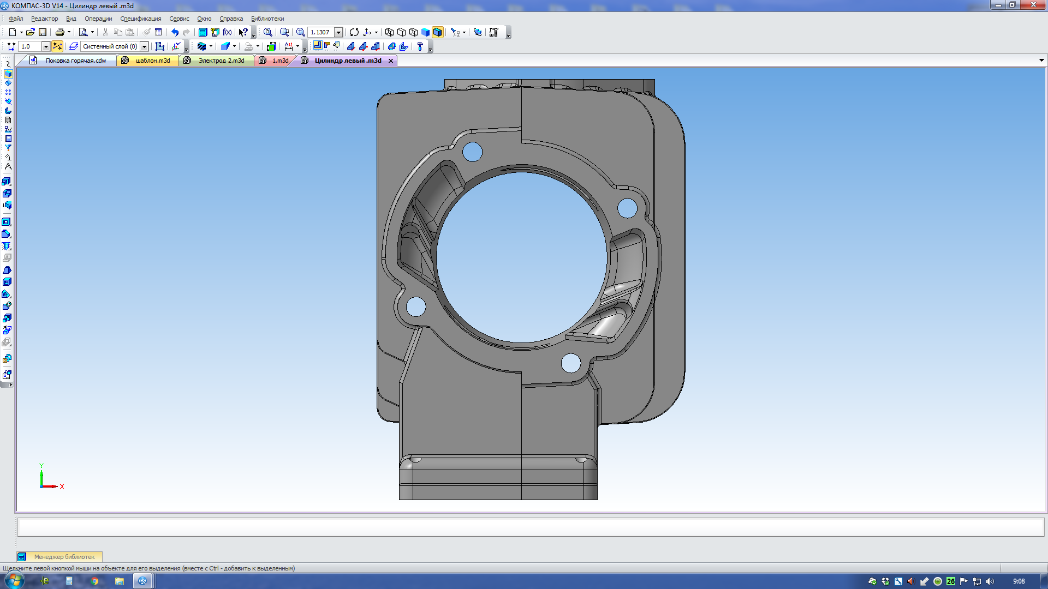Toggle the highlighted parametric mode button
1048x589 pixels.
57,46
